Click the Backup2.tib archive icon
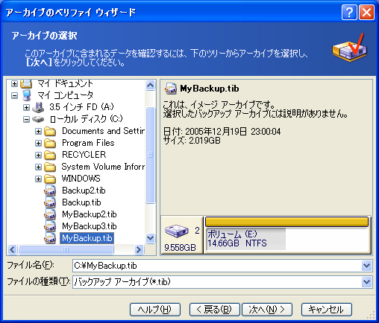This screenshot has width=379, height=323. click(50, 191)
